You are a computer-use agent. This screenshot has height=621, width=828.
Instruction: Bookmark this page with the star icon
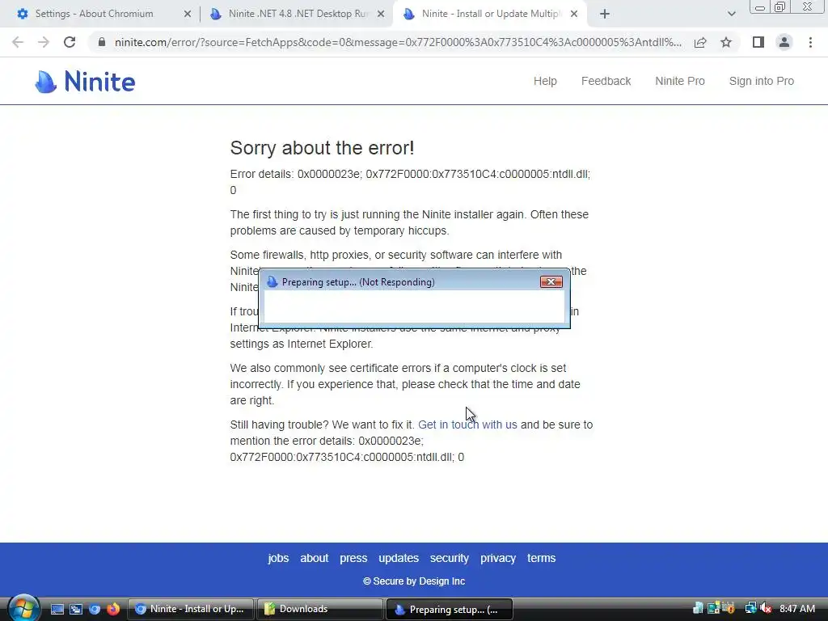tap(726, 42)
